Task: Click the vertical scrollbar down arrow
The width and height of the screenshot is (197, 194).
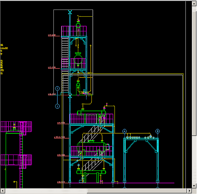Action: (194, 186)
